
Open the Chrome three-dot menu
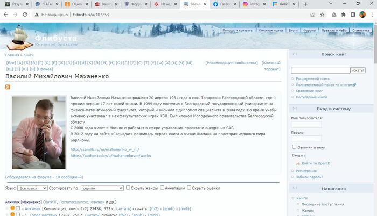tap(372, 15)
